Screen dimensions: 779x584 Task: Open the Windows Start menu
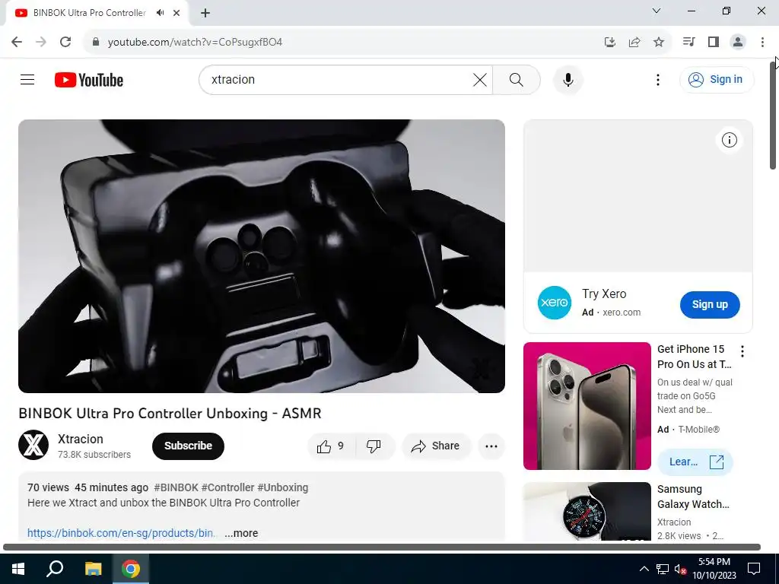coord(18,569)
